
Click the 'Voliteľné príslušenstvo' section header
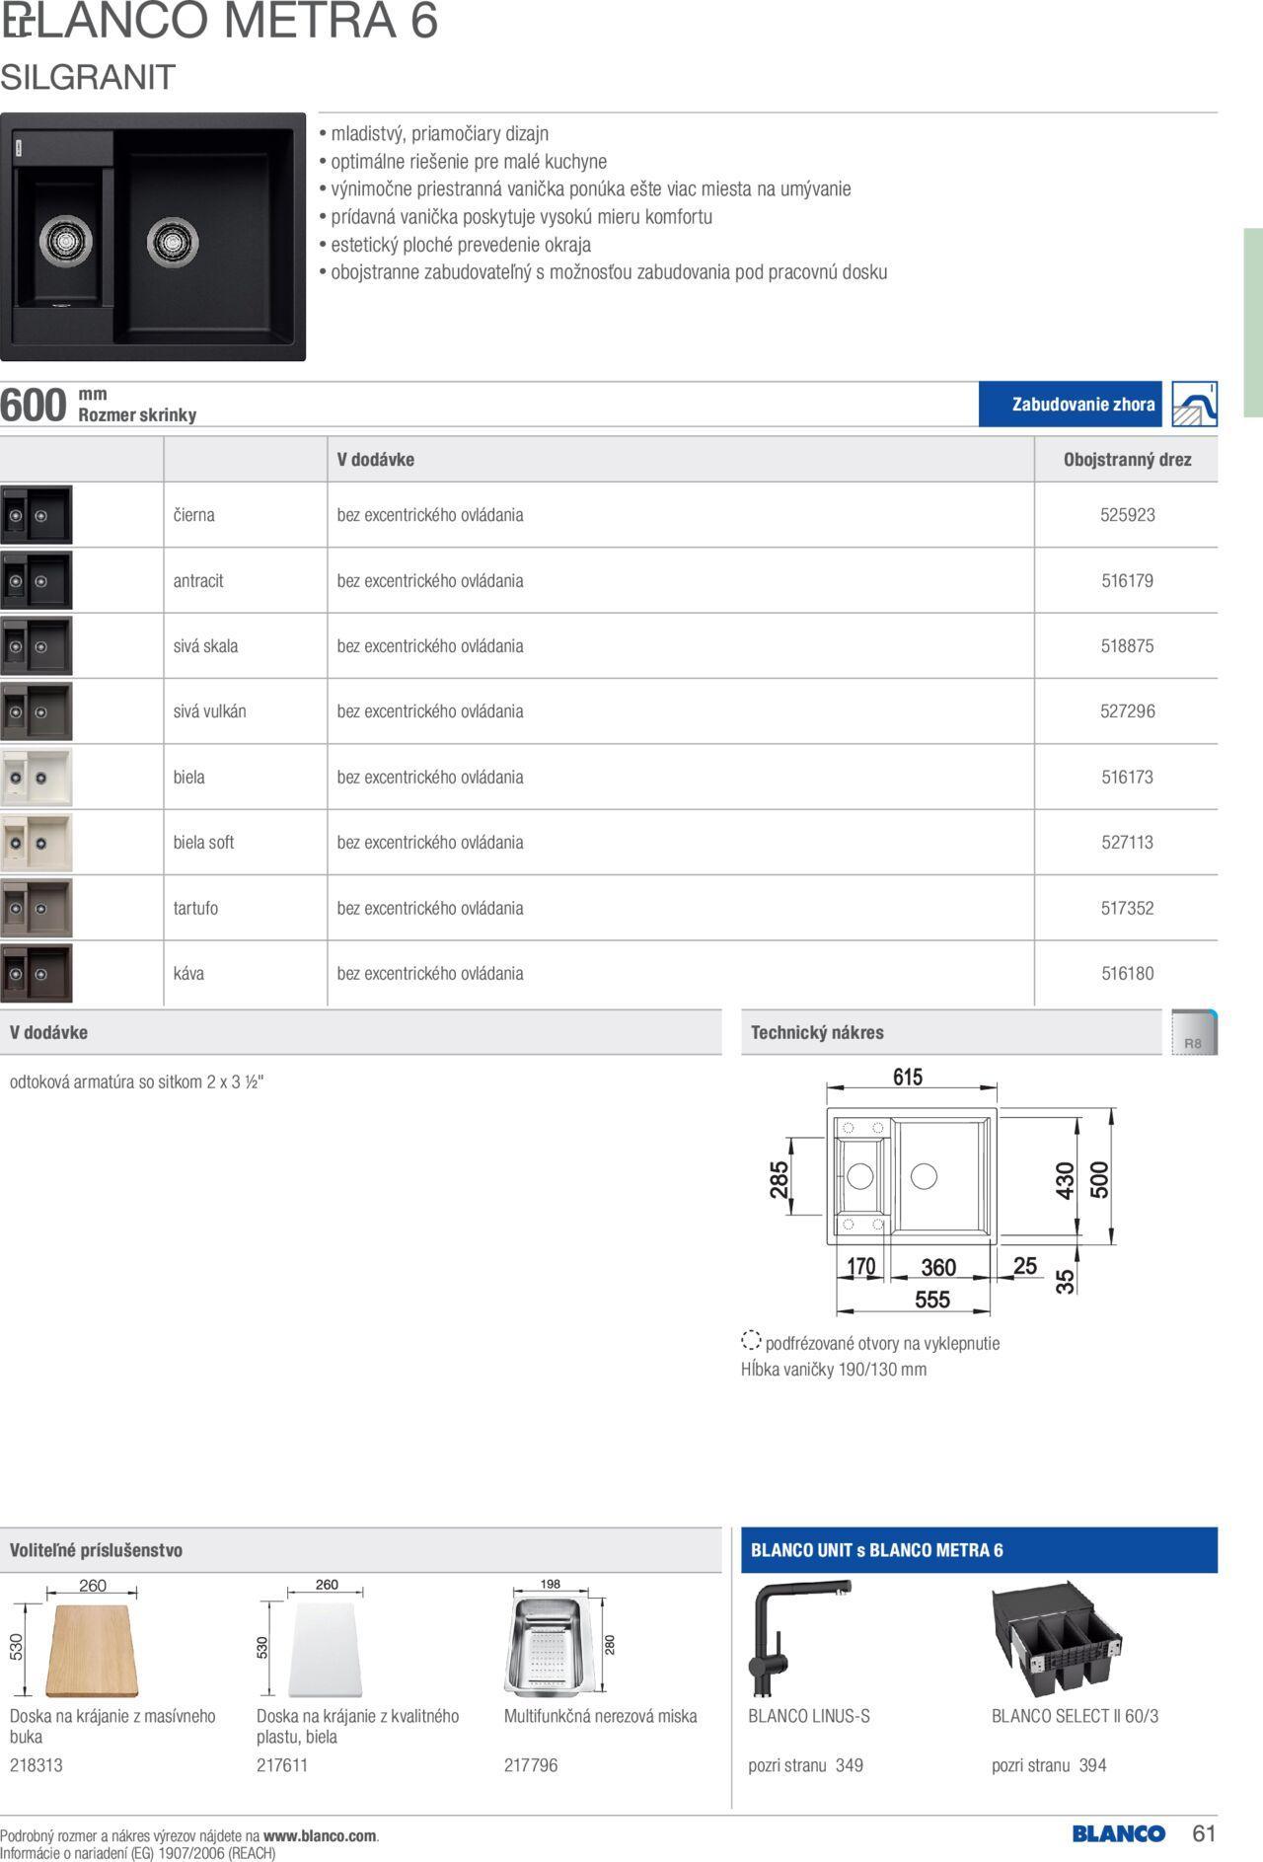tap(96, 1550)
